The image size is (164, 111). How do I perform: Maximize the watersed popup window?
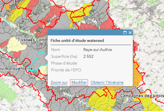tap(125, 33)
